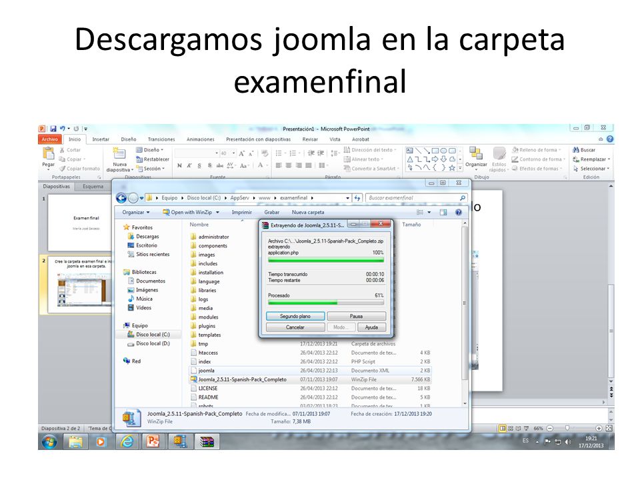Open File Explorer from the taskbar
The image size is (640, 480).
pyautogui.click(x=75, y=441)
